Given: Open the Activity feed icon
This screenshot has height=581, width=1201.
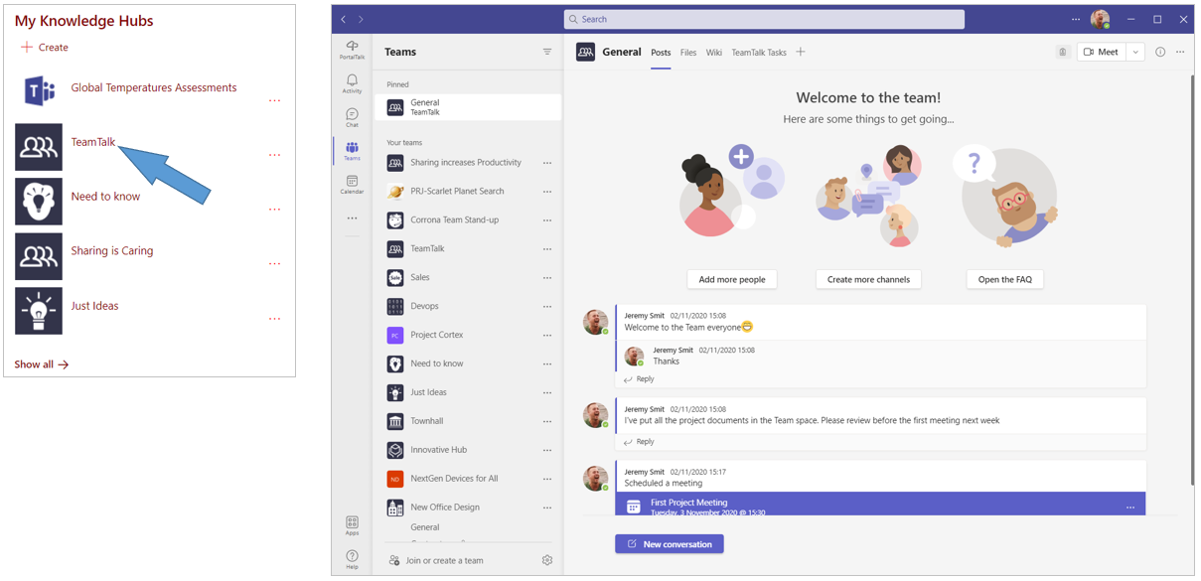Looking at the screenshot, I should [x=352, y=83].
